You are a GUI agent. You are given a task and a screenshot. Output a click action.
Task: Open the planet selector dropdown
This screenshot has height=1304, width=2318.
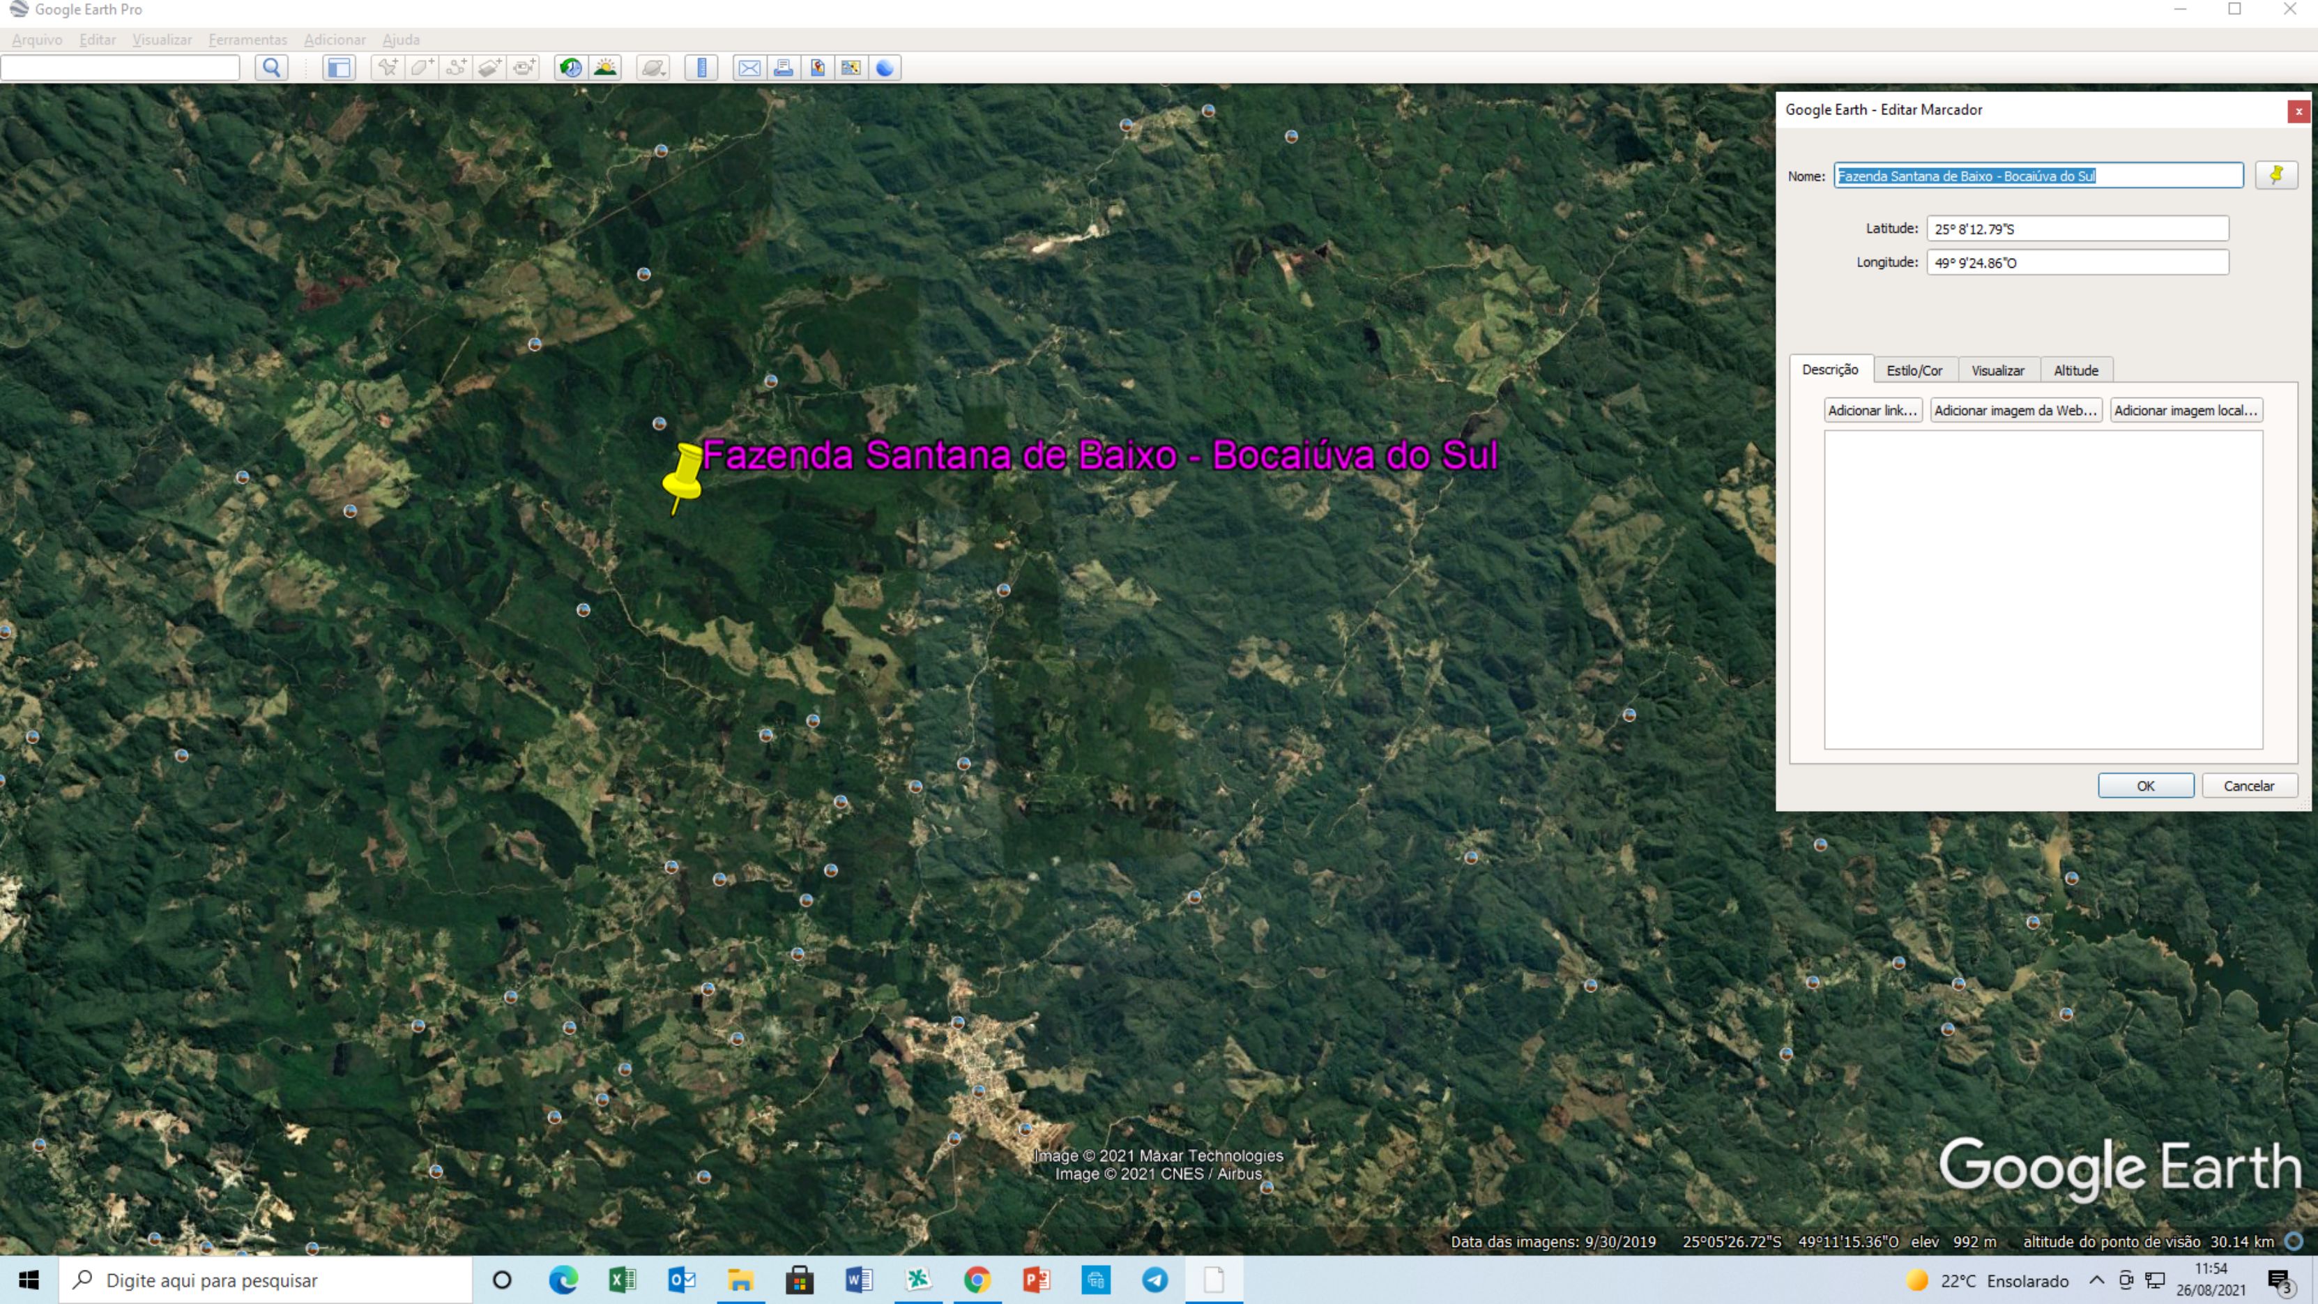point(653,68)
